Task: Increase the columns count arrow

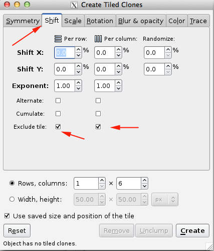Action: tap(144, 180)
